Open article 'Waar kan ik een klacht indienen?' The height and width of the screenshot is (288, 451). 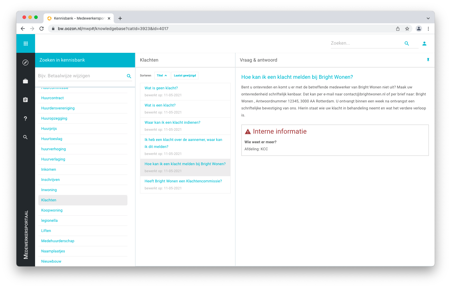coord(185,126)
